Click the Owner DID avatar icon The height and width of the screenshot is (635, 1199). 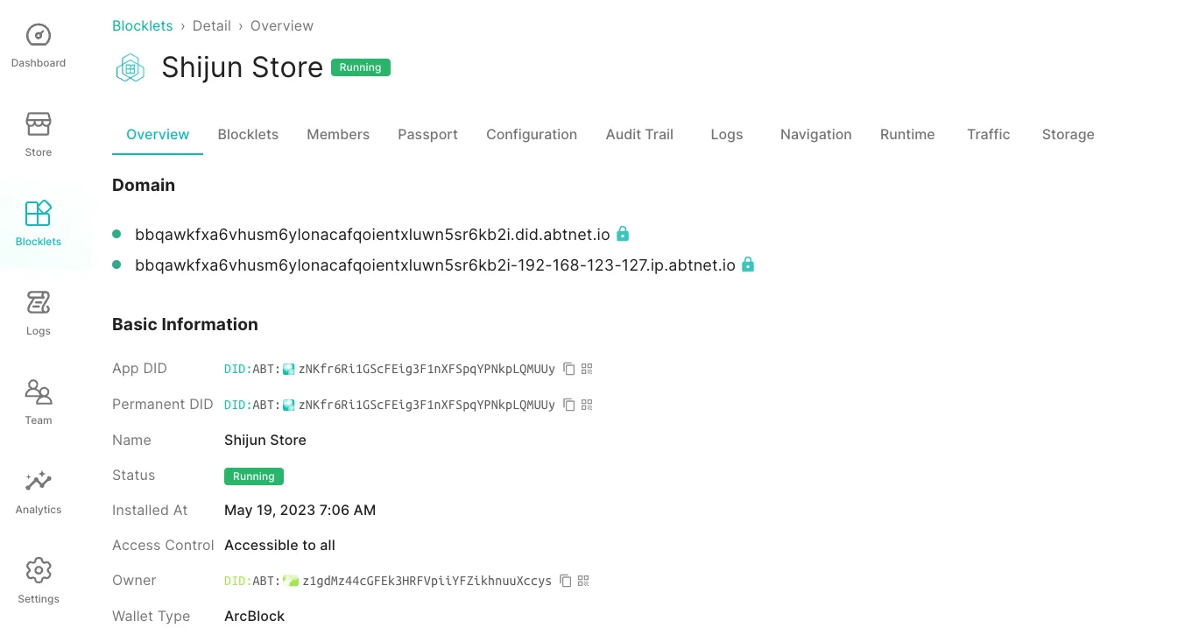(x=291, y=581)
